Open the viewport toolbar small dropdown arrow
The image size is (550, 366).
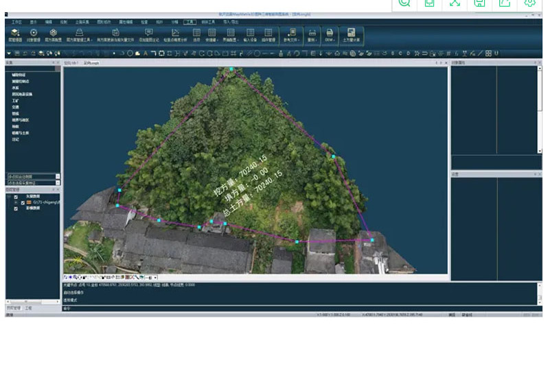tap(155, 278)
